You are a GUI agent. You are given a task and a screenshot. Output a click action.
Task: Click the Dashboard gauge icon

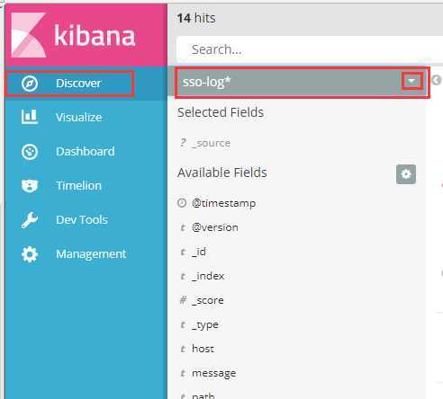(x=30, y=151)
